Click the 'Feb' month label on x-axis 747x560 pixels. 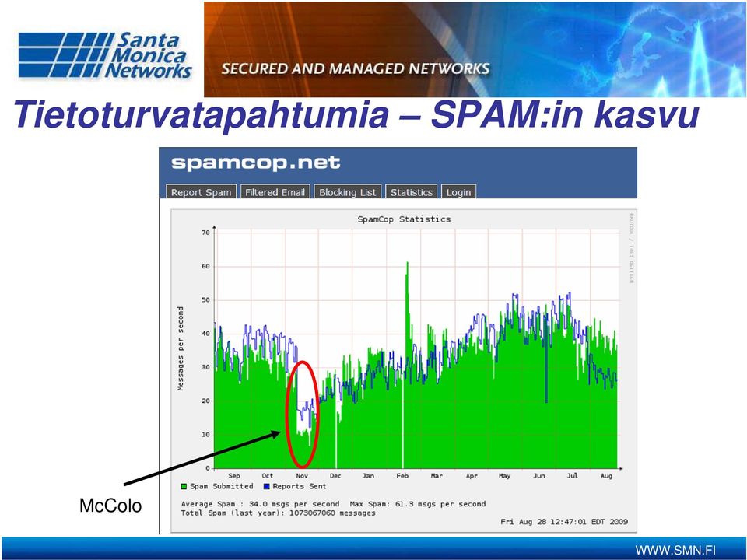[402, 476]
